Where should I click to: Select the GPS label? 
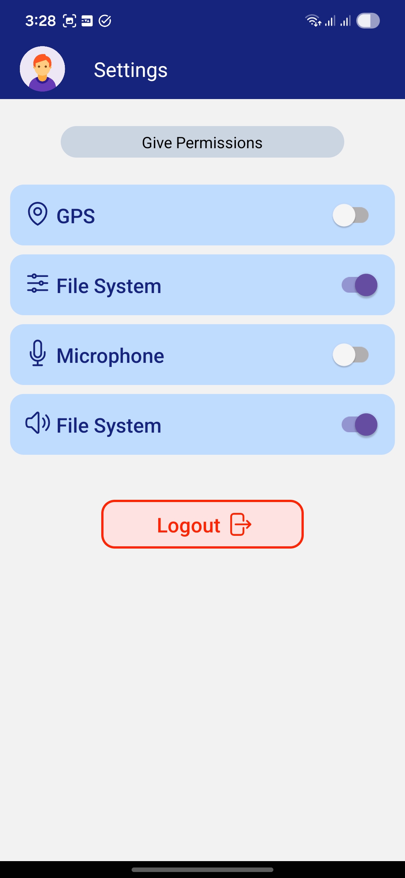tap(76, 216)
